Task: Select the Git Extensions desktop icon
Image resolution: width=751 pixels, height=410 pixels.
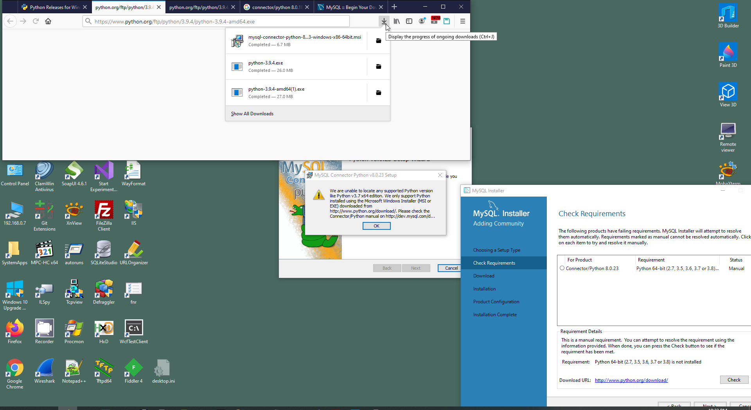Action: click(45, 216)
